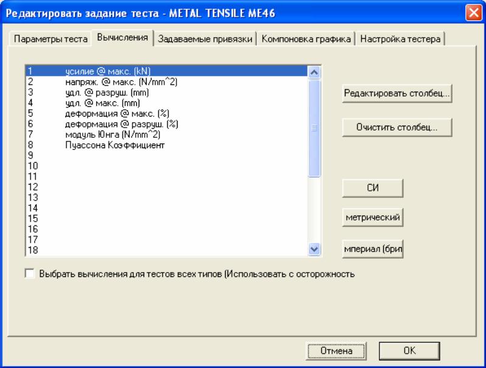Viewport: 486px width, 368px height.
Task: Enable Выбрать вычисления для тестов всех типов checkbox
Action: click(x=30, y=274)
